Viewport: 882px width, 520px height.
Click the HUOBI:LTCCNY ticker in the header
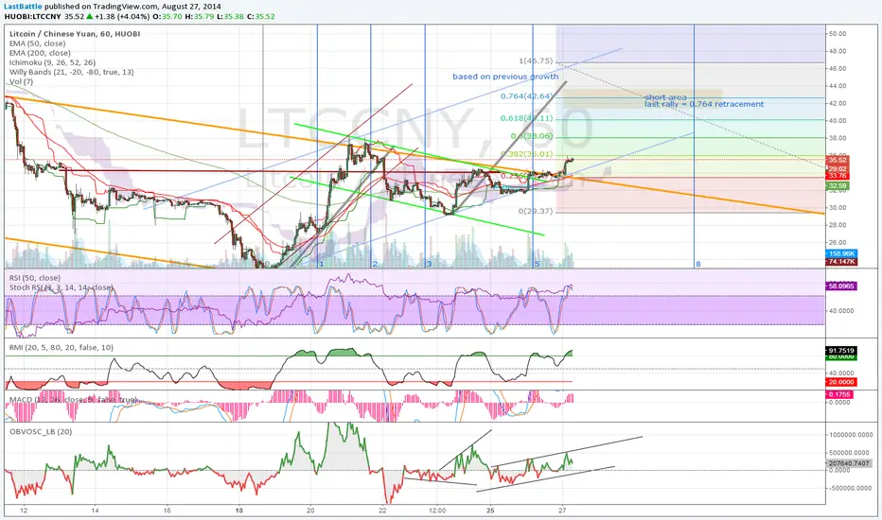[32, 16]
